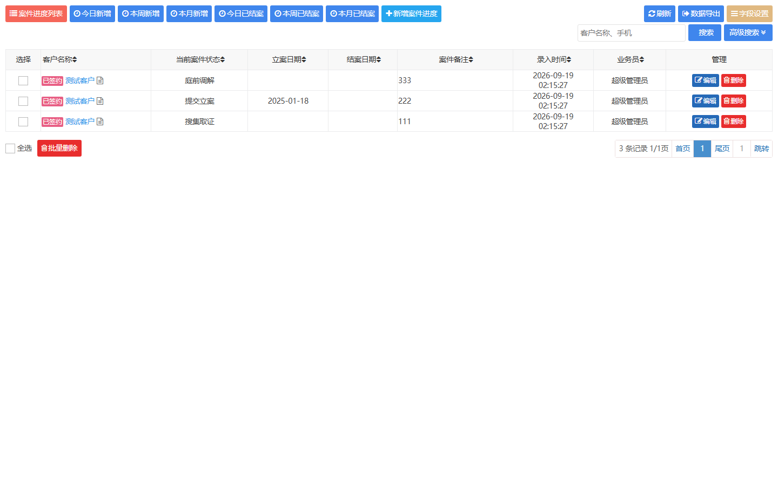Open document icon in 搜集取证 row
Viewport: 778px width, 486px height.
[100, 122]
